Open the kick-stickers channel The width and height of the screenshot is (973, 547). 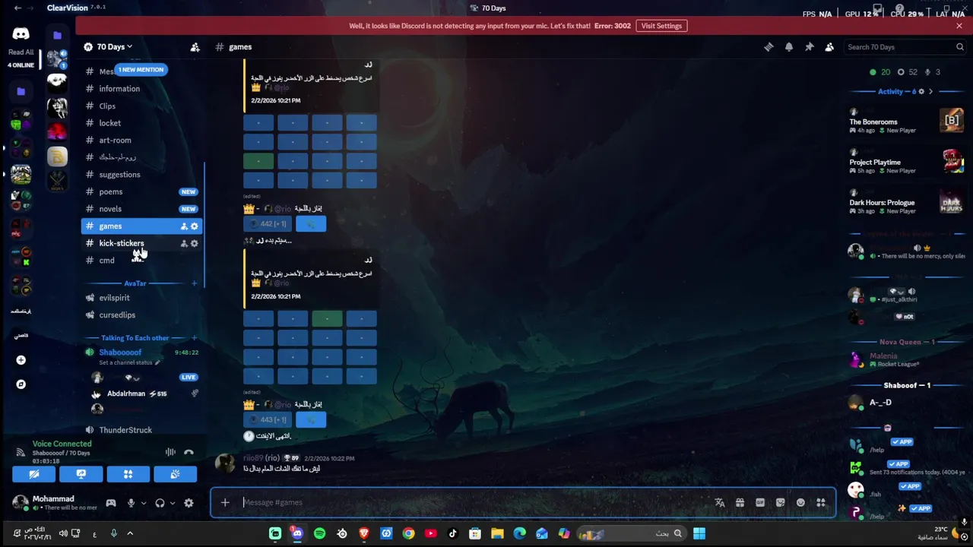[141, 243]
